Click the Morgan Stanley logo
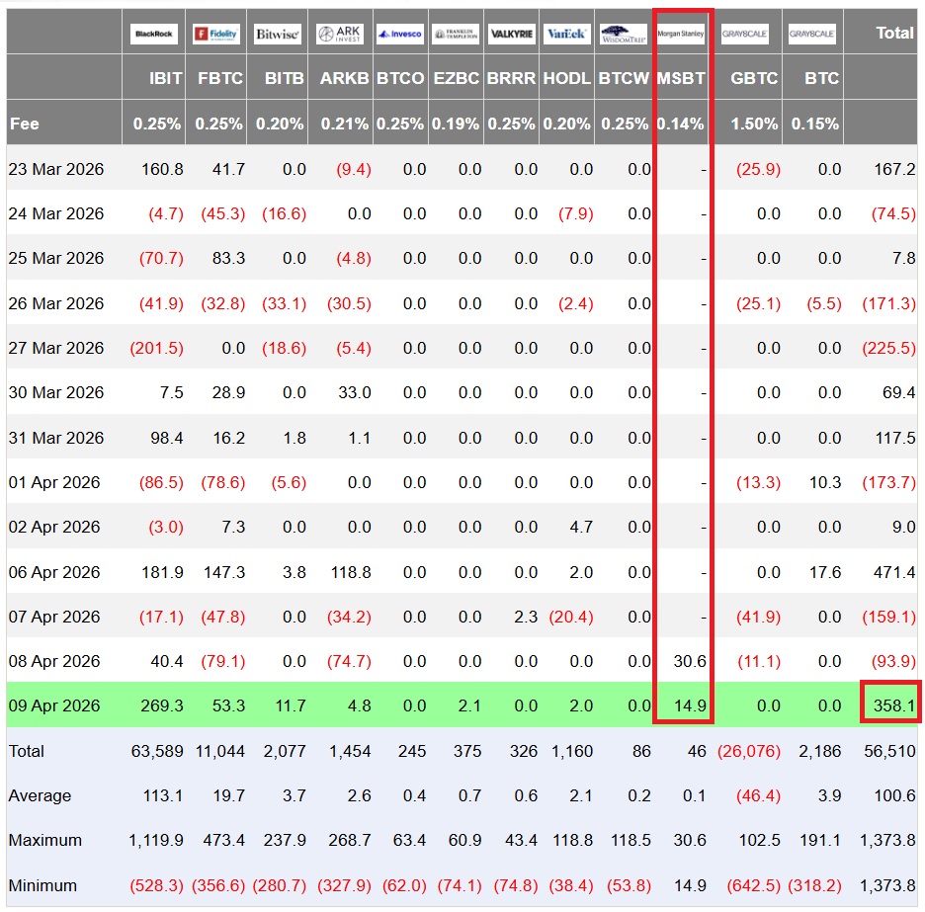The image size is (925, 912). coord(681,33)
